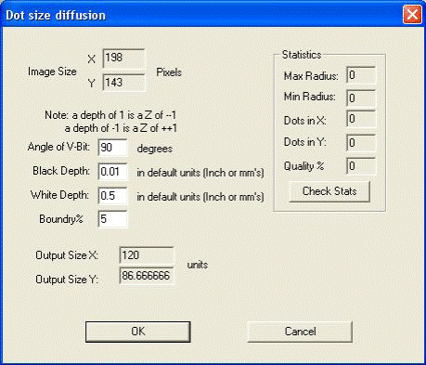The image size is (426, 365).
Task: Click the 'degrees' label
Action: point(155,149)
